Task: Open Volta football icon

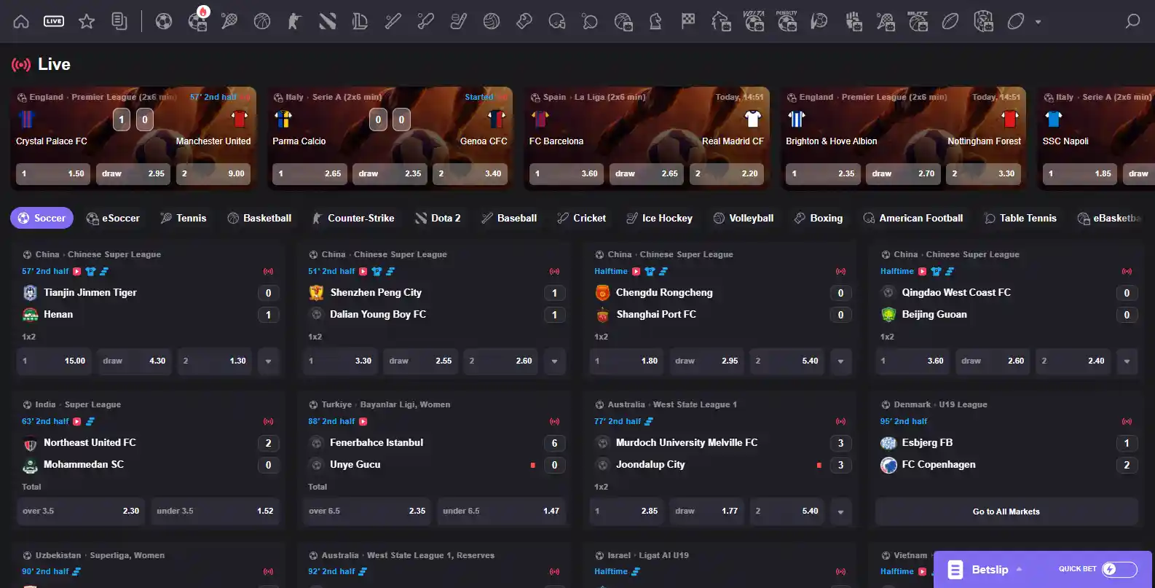Action: click(x=754, y=20)
